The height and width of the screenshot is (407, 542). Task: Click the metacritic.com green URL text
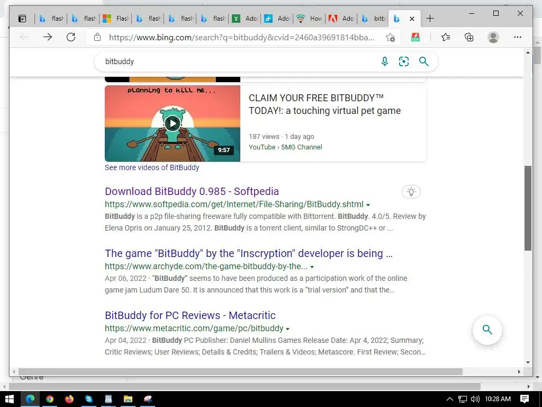coord(194,329)
